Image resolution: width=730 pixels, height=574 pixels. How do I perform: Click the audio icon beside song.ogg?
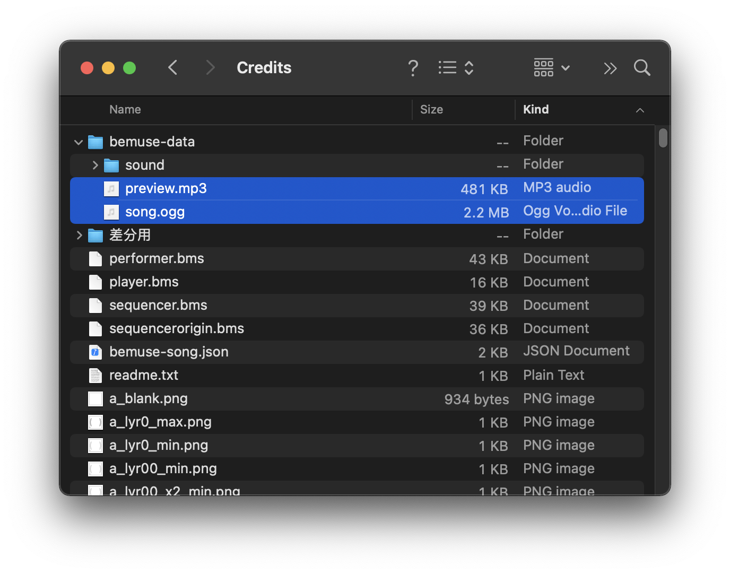[111, 212]
